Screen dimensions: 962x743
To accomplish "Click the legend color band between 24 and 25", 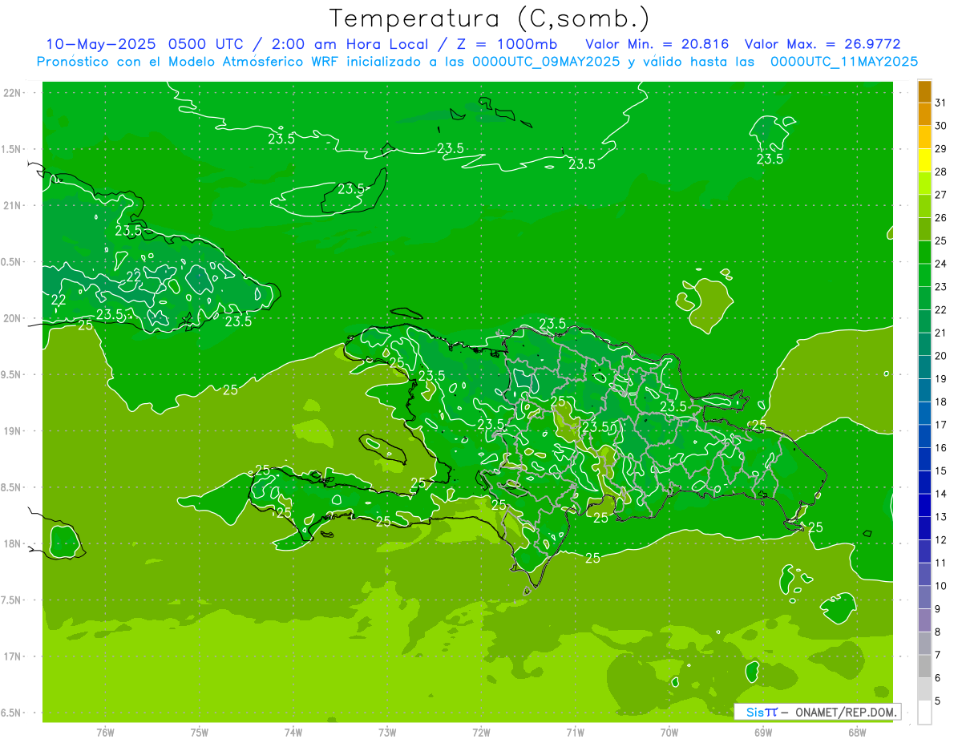I will point(924,252).
